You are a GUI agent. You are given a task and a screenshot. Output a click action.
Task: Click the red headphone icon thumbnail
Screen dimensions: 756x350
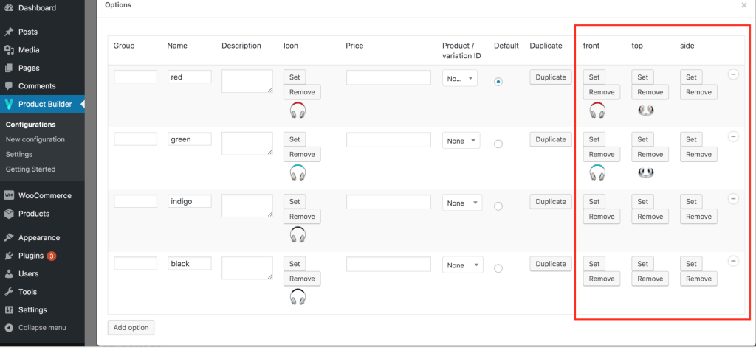(x=298, y=111)
